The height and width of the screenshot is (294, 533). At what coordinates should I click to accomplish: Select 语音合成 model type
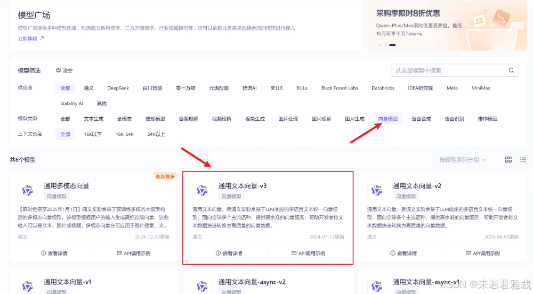421,119
